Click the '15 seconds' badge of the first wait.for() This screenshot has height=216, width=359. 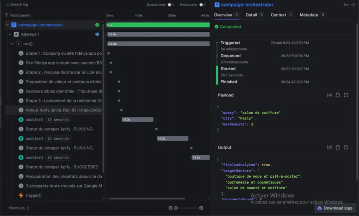coord(58,119)
